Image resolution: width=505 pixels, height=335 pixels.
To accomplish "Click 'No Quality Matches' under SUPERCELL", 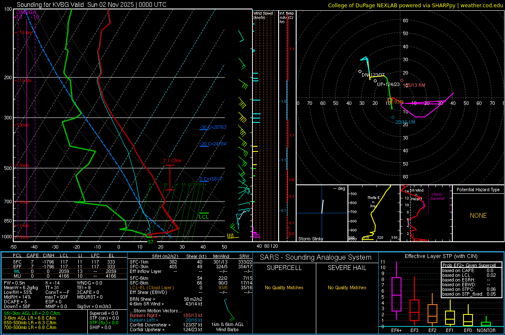I will pos(284,288).
